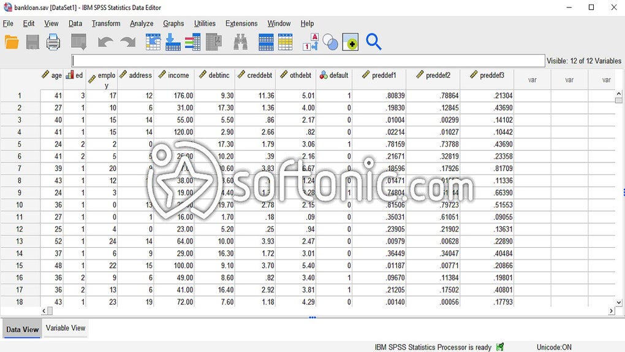Select the preddef3 column header
Screen dimensions: 625x352
(487, 80)
